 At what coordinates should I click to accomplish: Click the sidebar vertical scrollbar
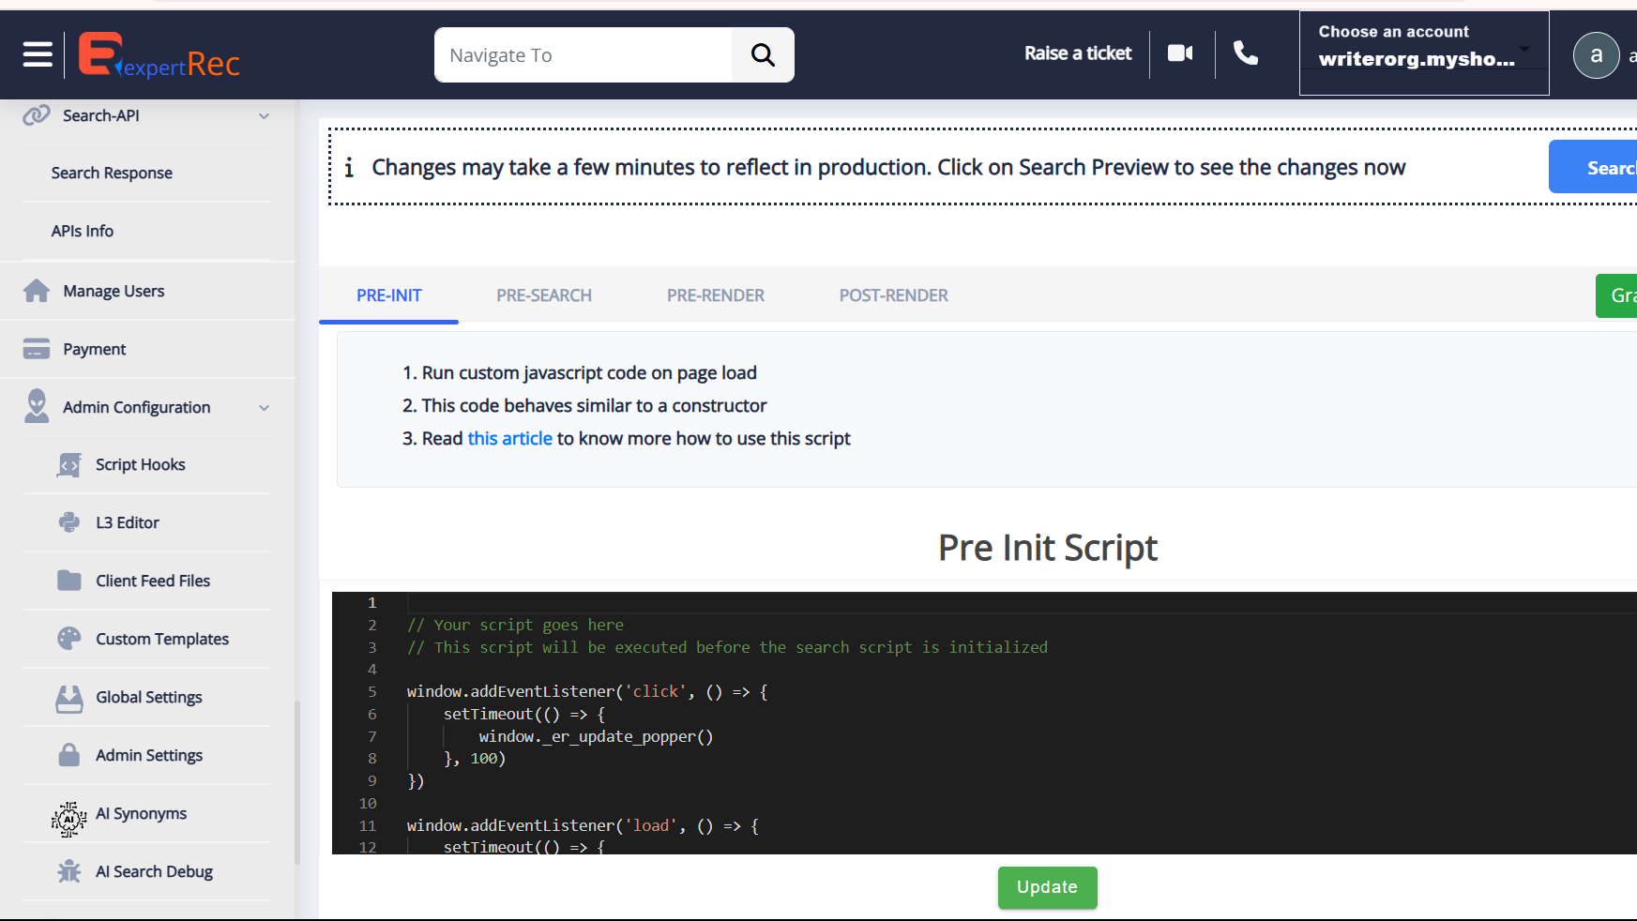click(297, 778)
